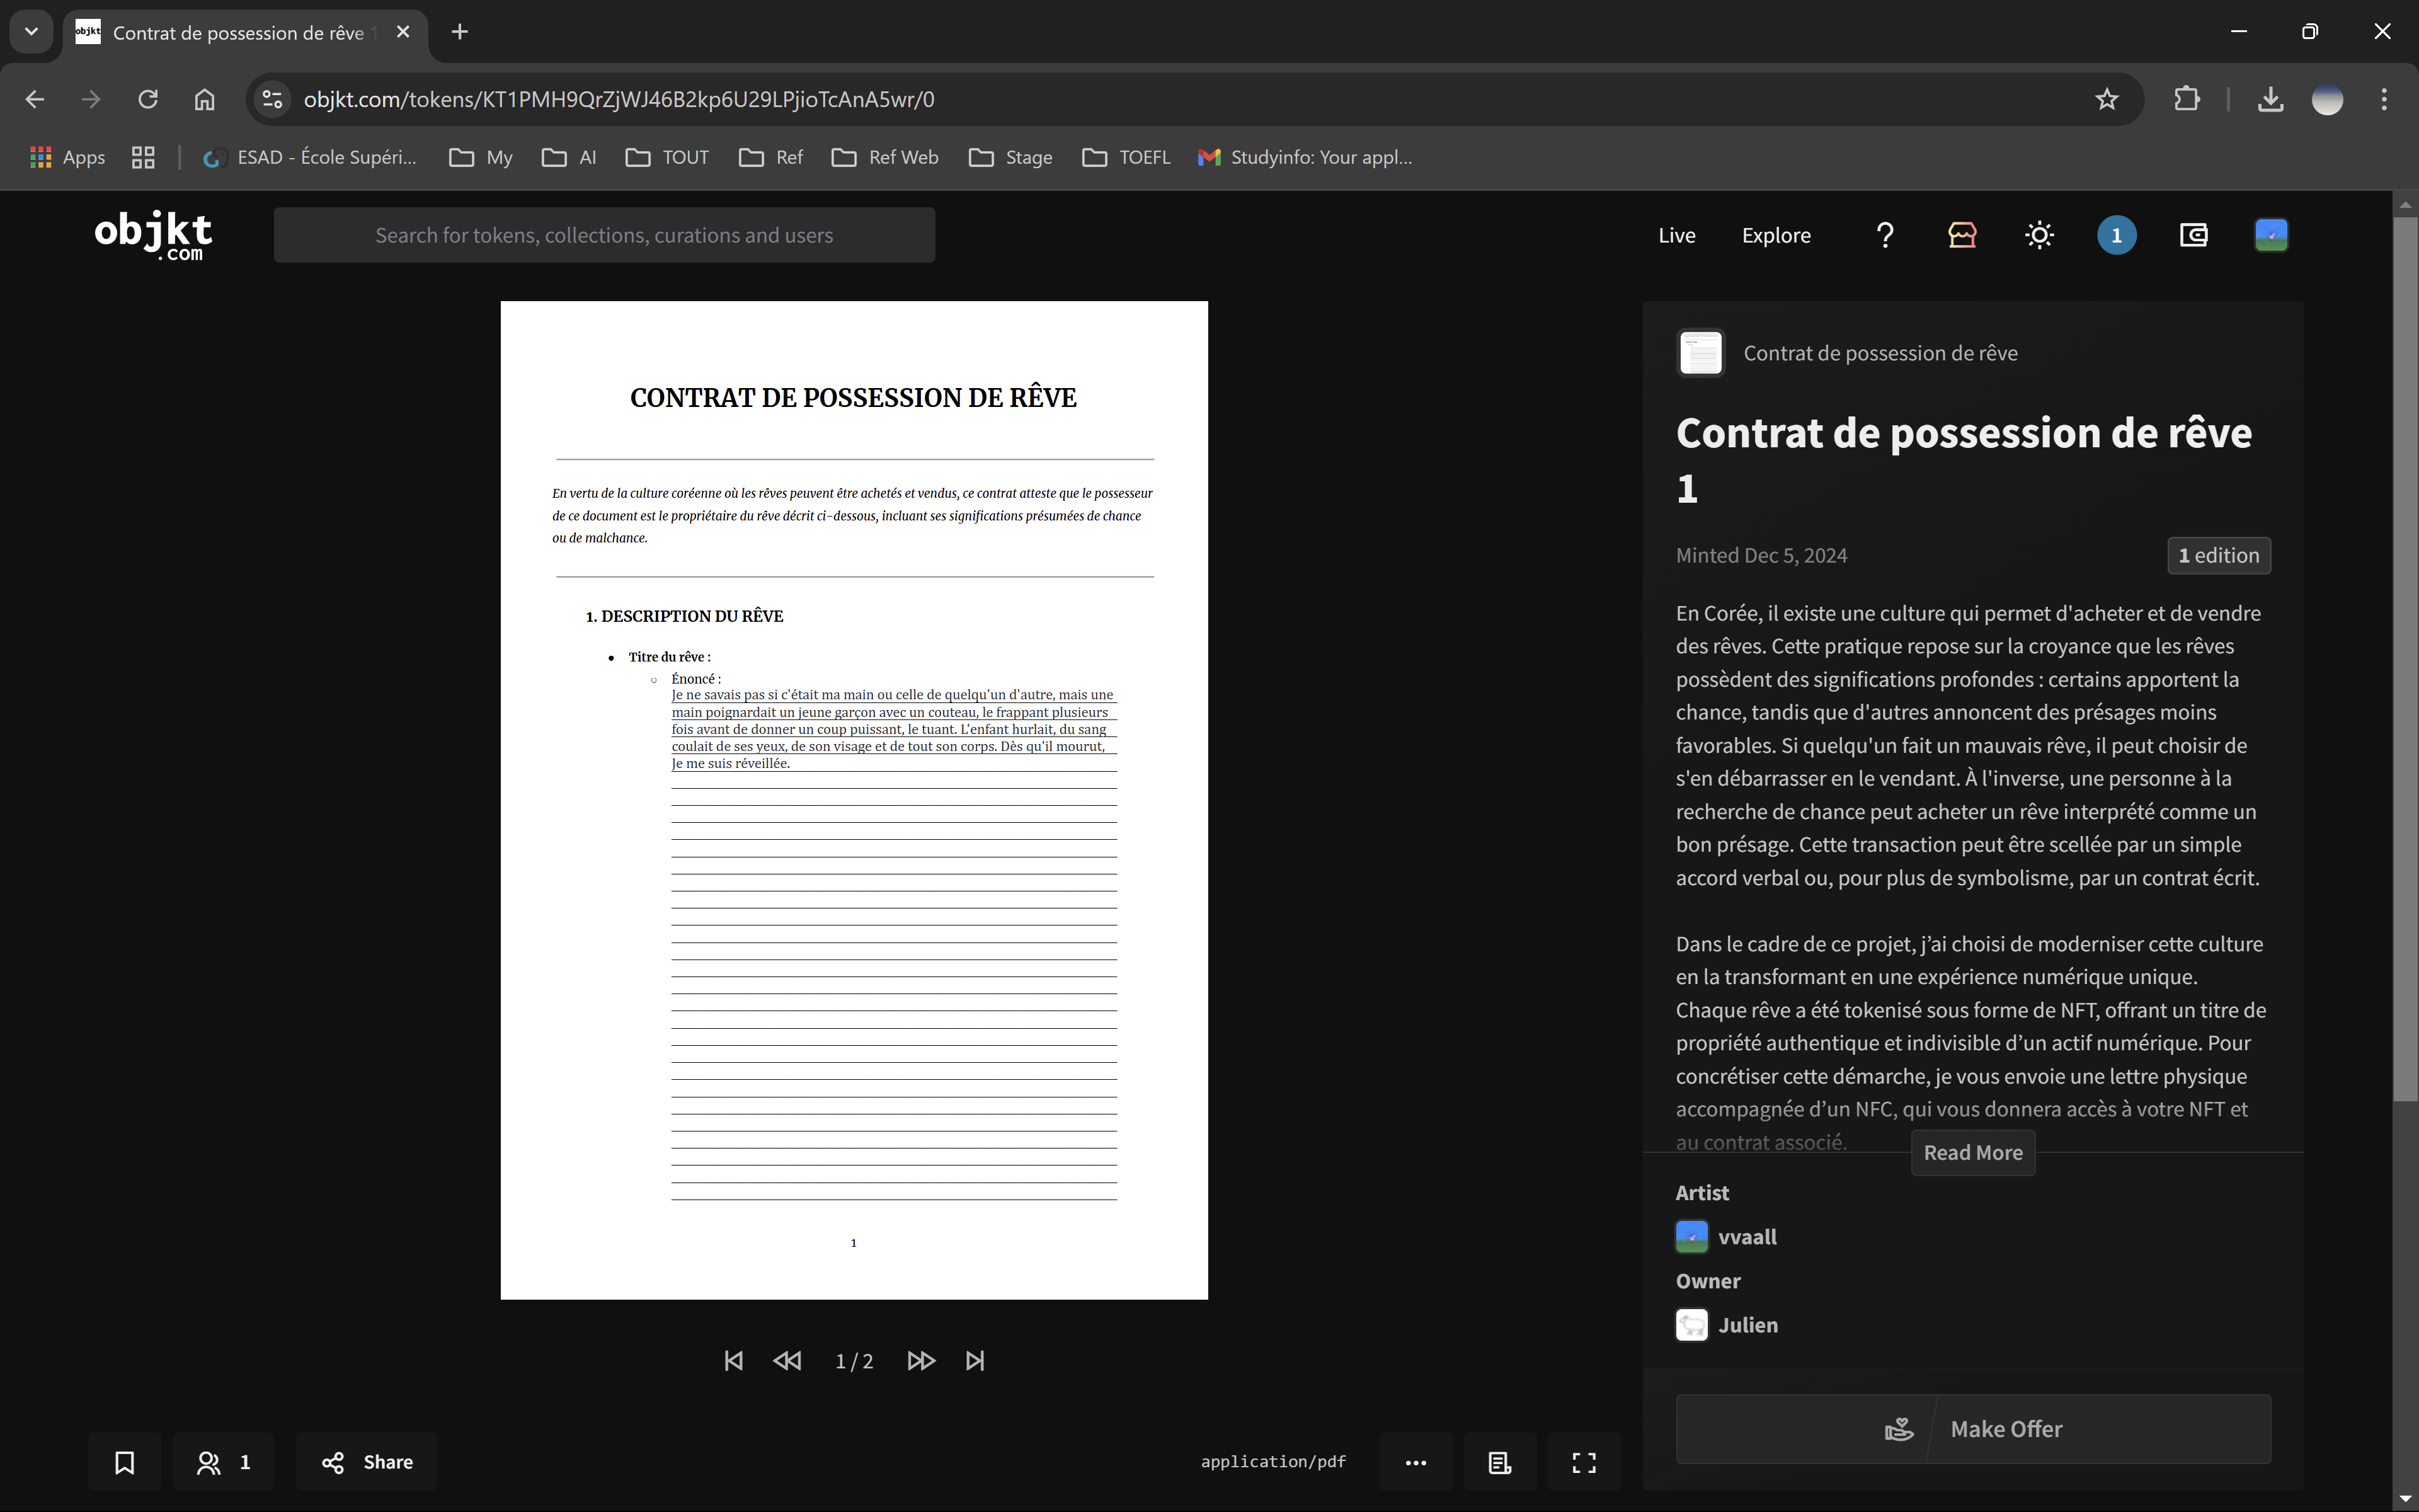Toggle bookmark to save this token

coord(124,1462)
